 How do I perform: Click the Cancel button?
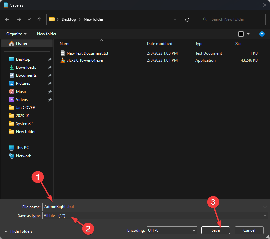pos(249,230)
